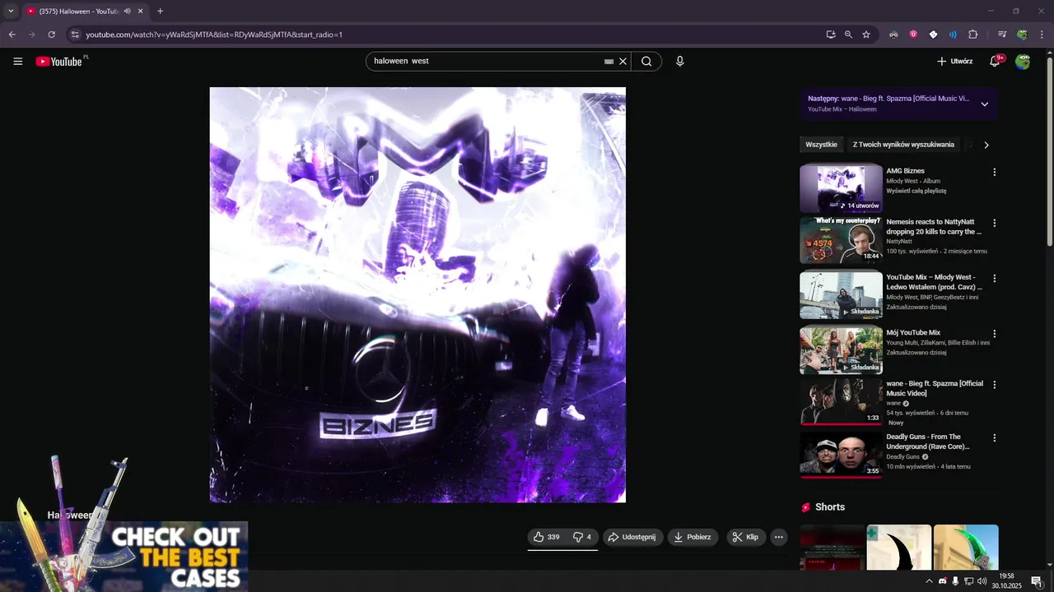
Task: Open the blue sound-wave extension
Action: click(953, 35)
